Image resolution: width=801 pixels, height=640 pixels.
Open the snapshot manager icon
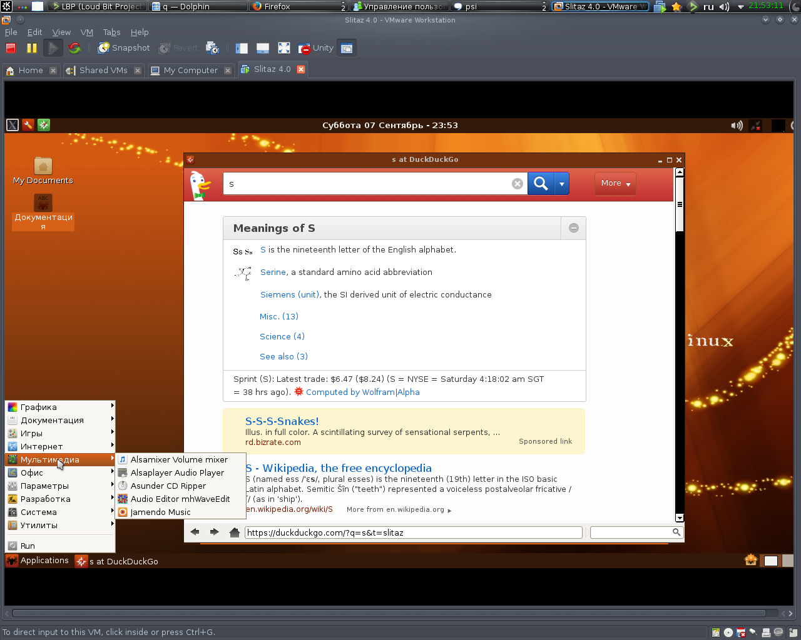(x=213, y=48)
